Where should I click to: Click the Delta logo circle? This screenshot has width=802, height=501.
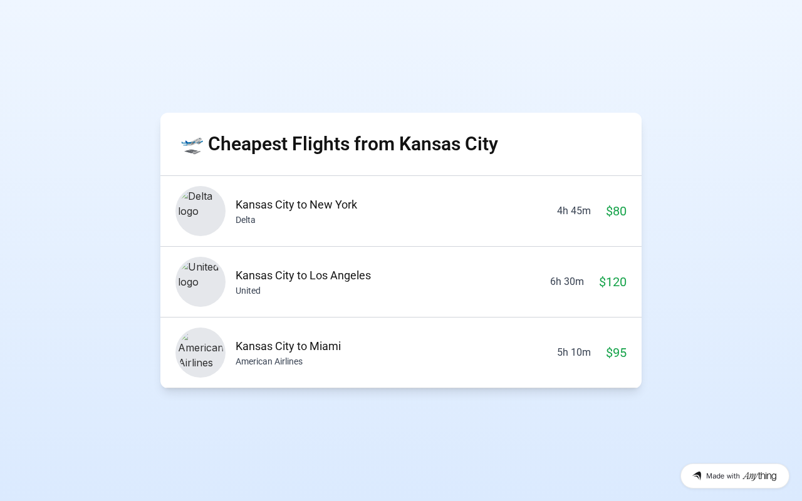click(200, 211)
